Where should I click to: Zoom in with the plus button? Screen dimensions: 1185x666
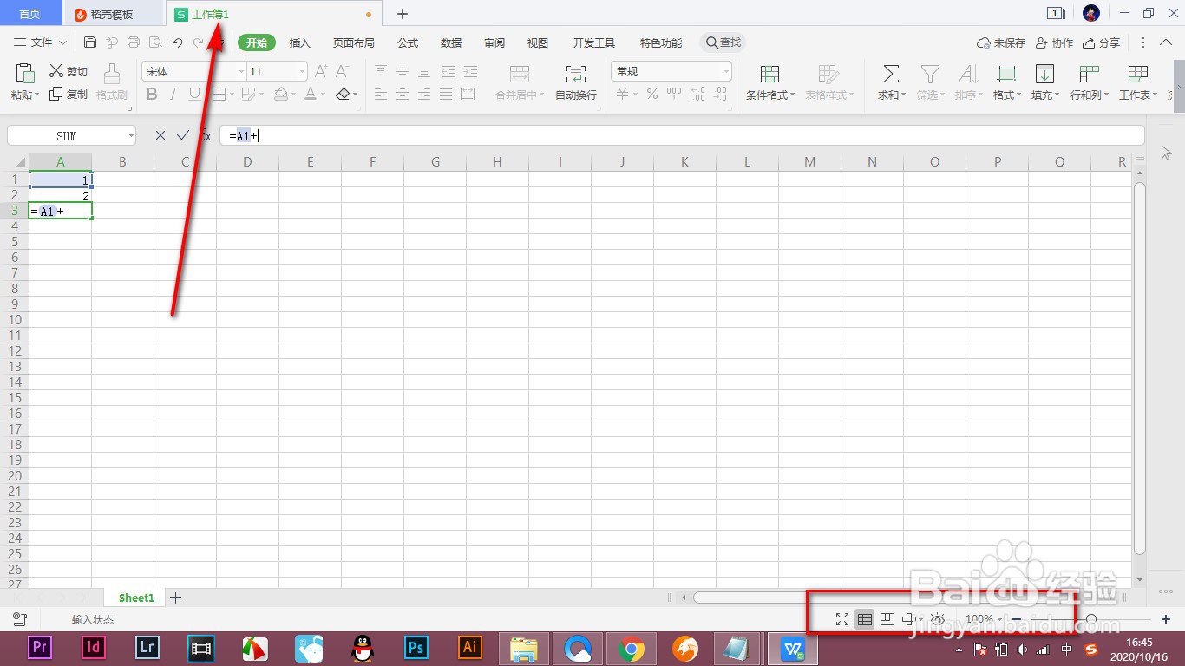click(1166, 619)
